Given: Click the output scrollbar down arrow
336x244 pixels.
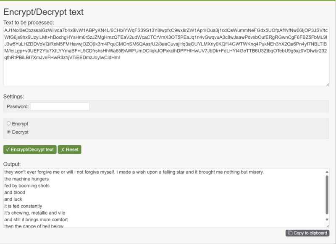Looking at the screenshot, I should (x=327, y=220).
